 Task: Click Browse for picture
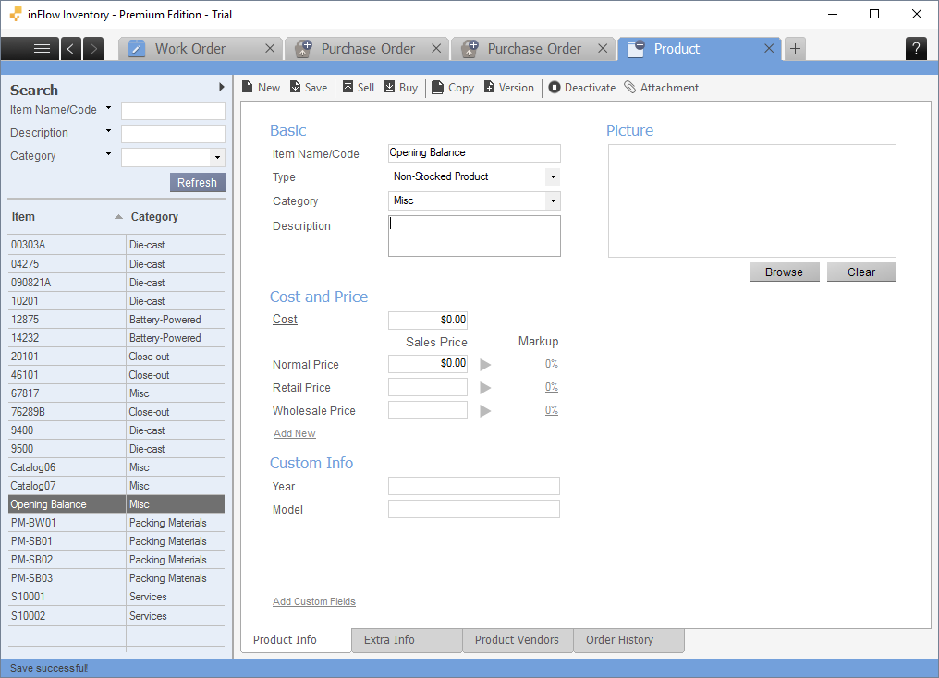(x=784, y=272)
